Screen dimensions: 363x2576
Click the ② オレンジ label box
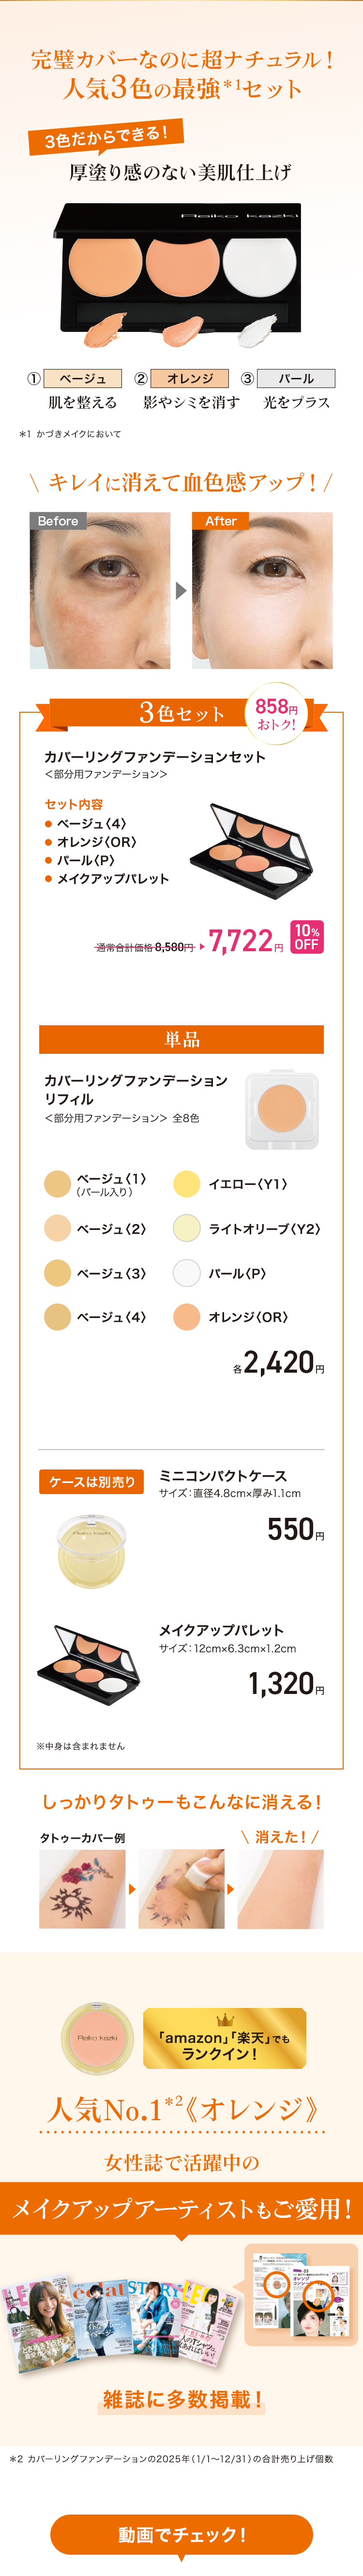(190, 378)
